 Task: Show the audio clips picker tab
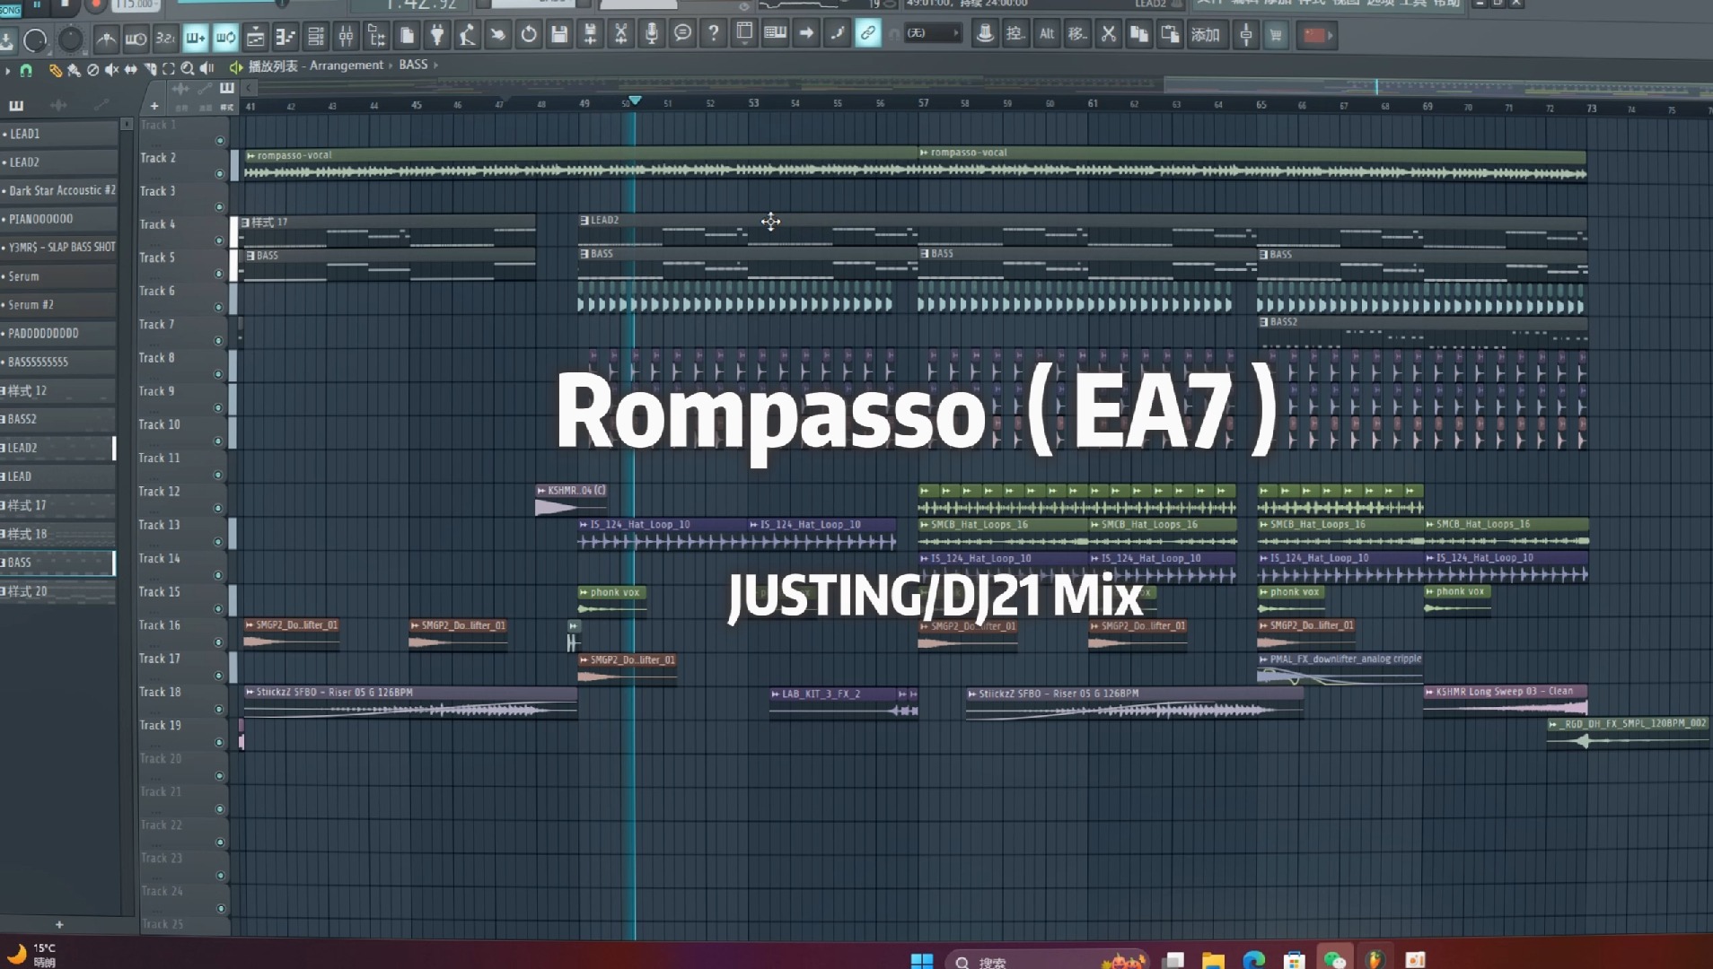coord(58,106)
